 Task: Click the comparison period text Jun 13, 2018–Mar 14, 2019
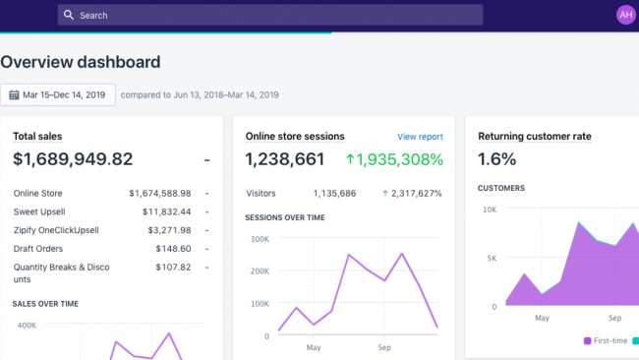(226, 95)
